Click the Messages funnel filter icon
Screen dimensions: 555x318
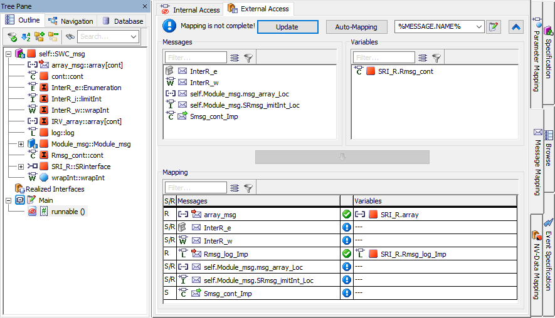[x=248, y=58]
